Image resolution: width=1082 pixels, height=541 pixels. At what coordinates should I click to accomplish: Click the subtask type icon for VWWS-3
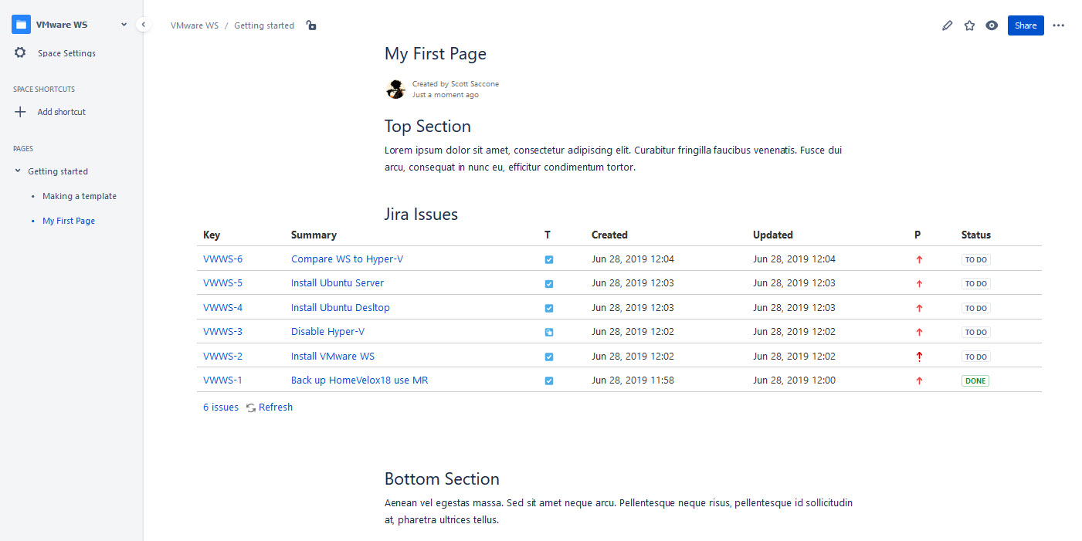tap(549, 332)
